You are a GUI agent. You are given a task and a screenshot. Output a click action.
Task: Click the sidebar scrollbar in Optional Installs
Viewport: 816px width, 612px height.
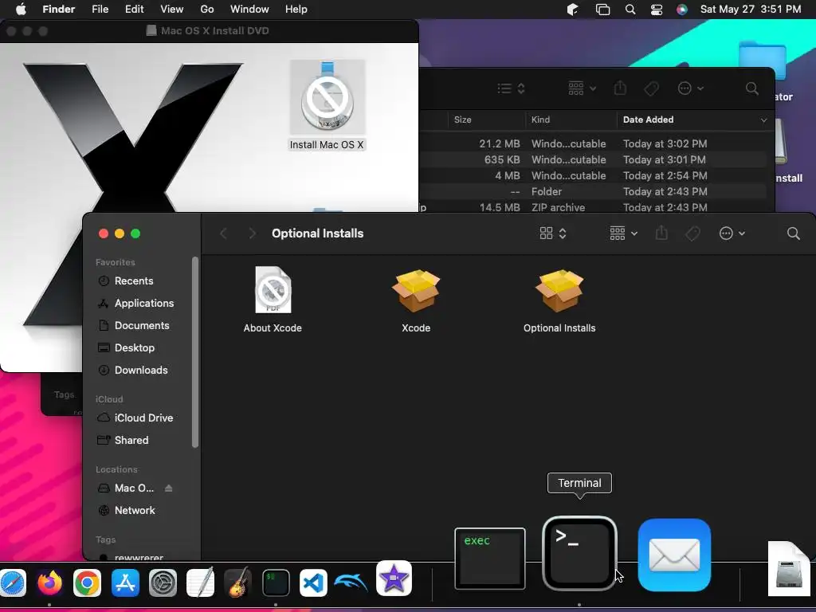click(x=195, y=352)
